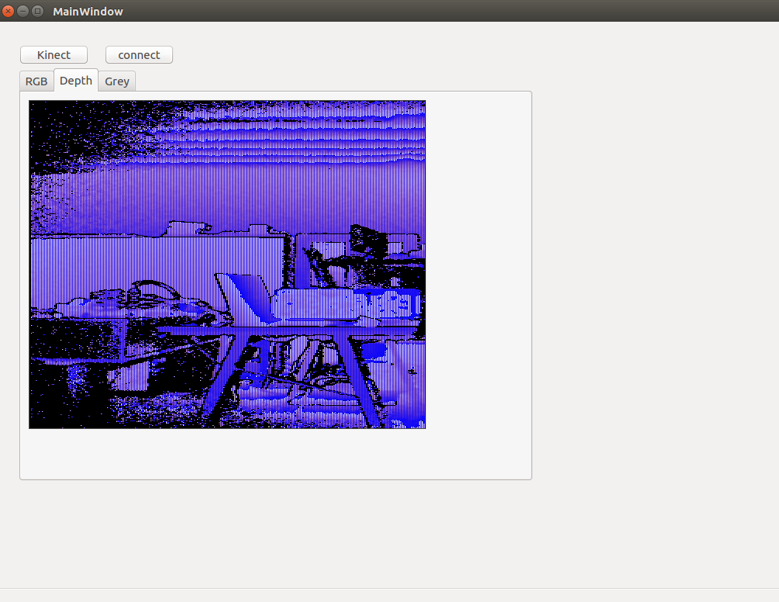779x602 pixels.
Task: Click the Kinect button
Action: tap(54, 54)
